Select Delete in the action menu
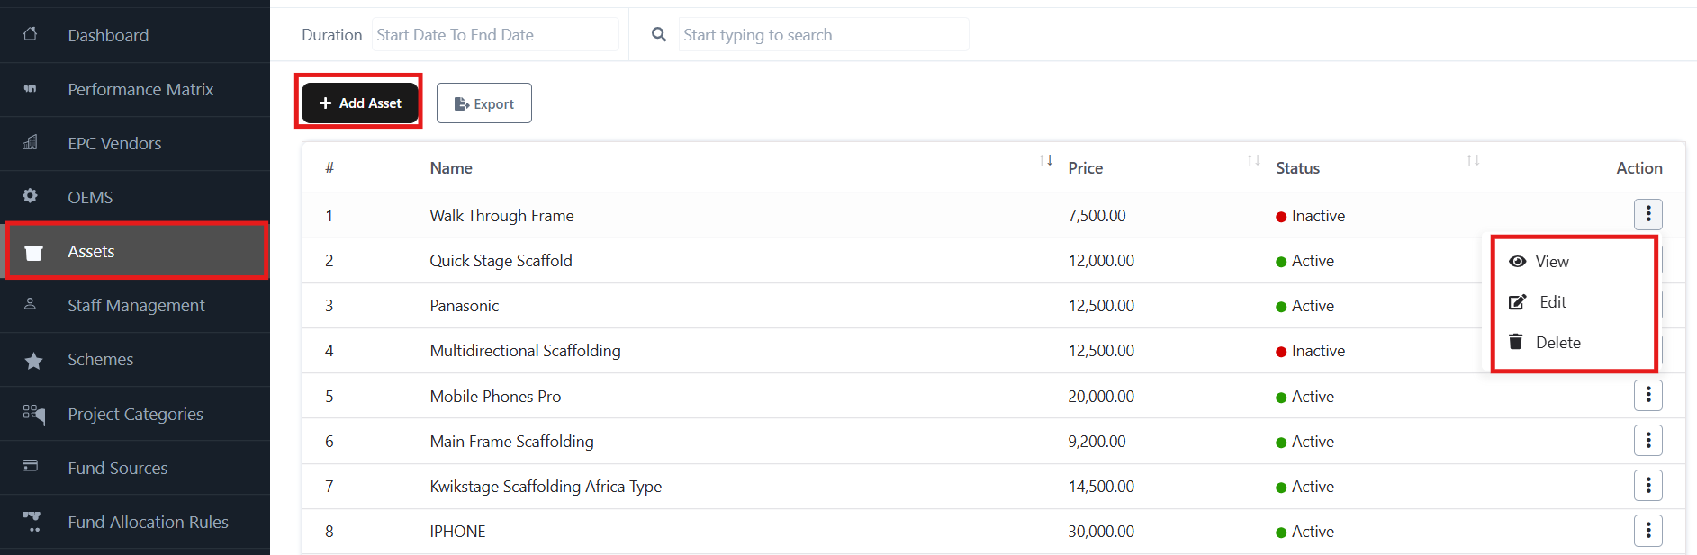 tap(1557, 343)
